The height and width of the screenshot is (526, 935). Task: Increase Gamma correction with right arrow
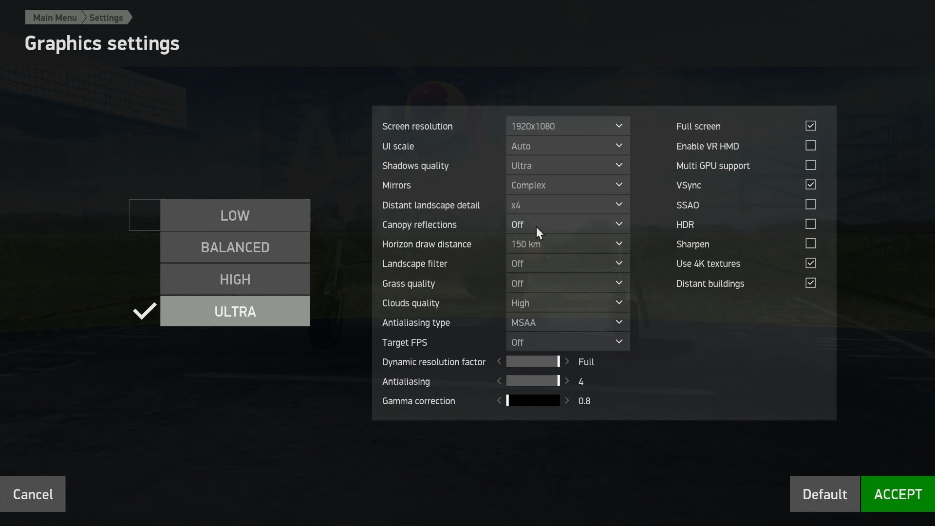pos(567,400)
